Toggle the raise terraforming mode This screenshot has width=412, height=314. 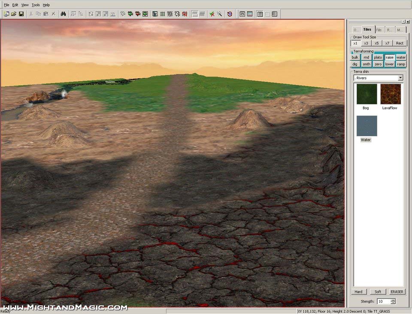pos(389,58)
